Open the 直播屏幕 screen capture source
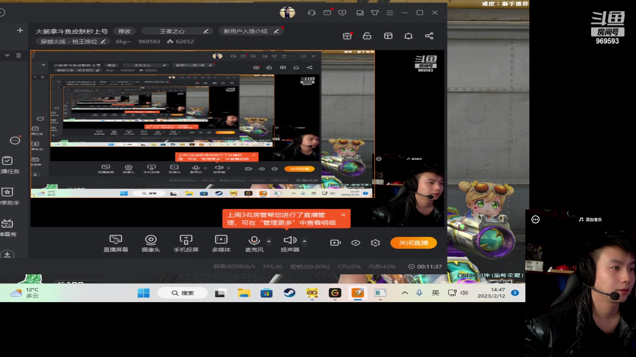 tap(116, 243)
